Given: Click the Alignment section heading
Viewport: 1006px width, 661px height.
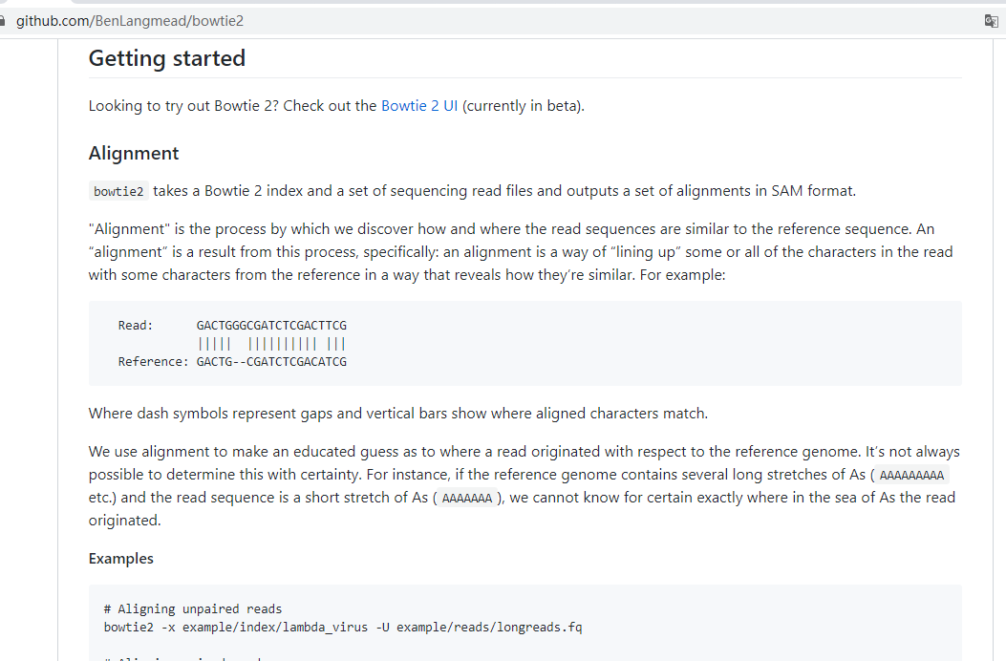Looking at the screenshot, I should click(x=134, y=154).
